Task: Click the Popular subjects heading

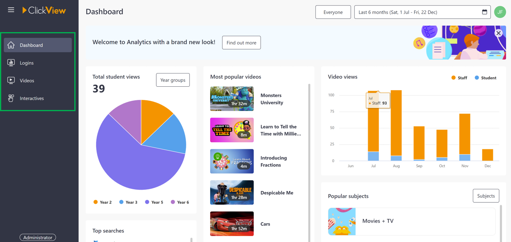Action: [348, 196]
